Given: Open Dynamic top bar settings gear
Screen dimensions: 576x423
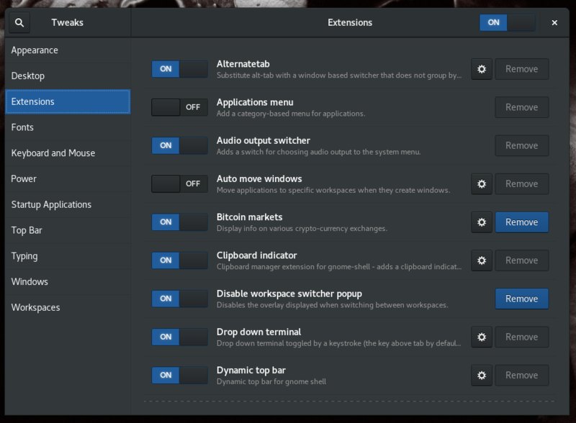Looking at the screenshot, I should [482, 376].
